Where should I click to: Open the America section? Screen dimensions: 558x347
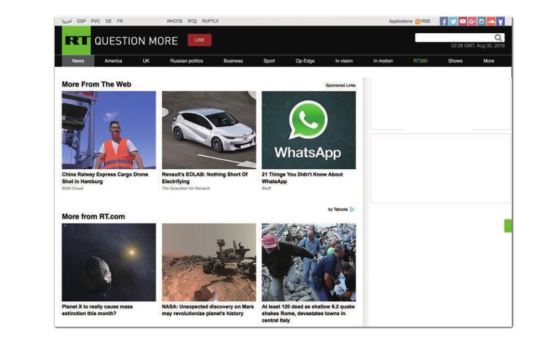coord(113,61)
